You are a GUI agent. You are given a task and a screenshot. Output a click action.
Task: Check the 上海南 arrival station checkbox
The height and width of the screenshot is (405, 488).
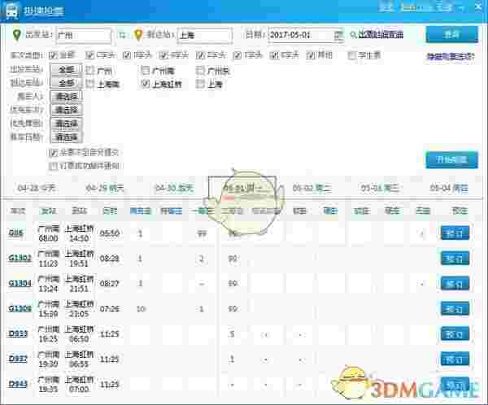click(x=89, y=84)
